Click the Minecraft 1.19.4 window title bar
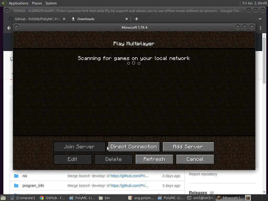The image size is (268, 201). pos(134,27)
